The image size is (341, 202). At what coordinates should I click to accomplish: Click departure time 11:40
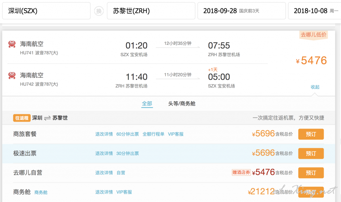click(137, 77)
